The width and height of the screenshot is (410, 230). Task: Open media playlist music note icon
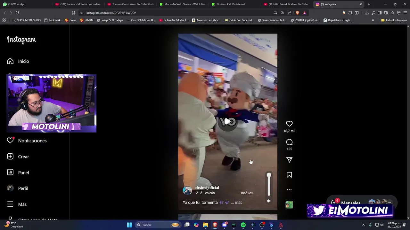point(373,13)
